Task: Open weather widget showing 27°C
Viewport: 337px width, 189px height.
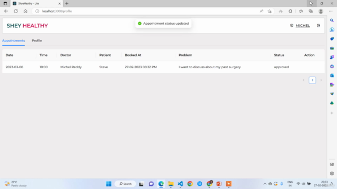Action: 15,184
